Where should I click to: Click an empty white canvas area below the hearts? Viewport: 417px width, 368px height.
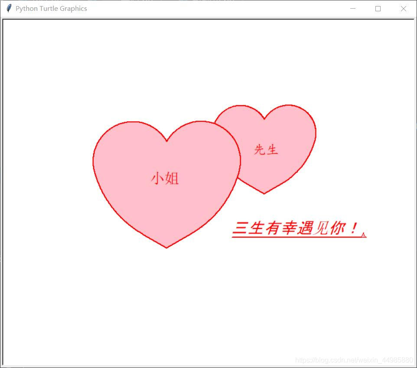[173, 303]
